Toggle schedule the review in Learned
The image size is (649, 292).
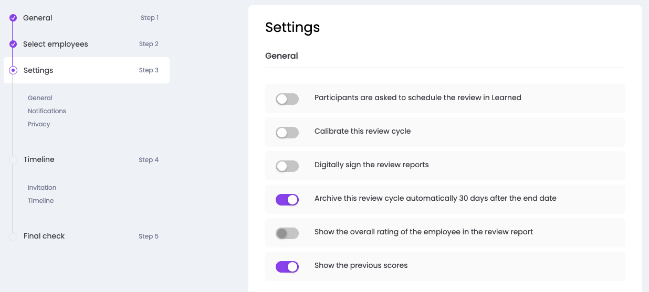point(287,99)
